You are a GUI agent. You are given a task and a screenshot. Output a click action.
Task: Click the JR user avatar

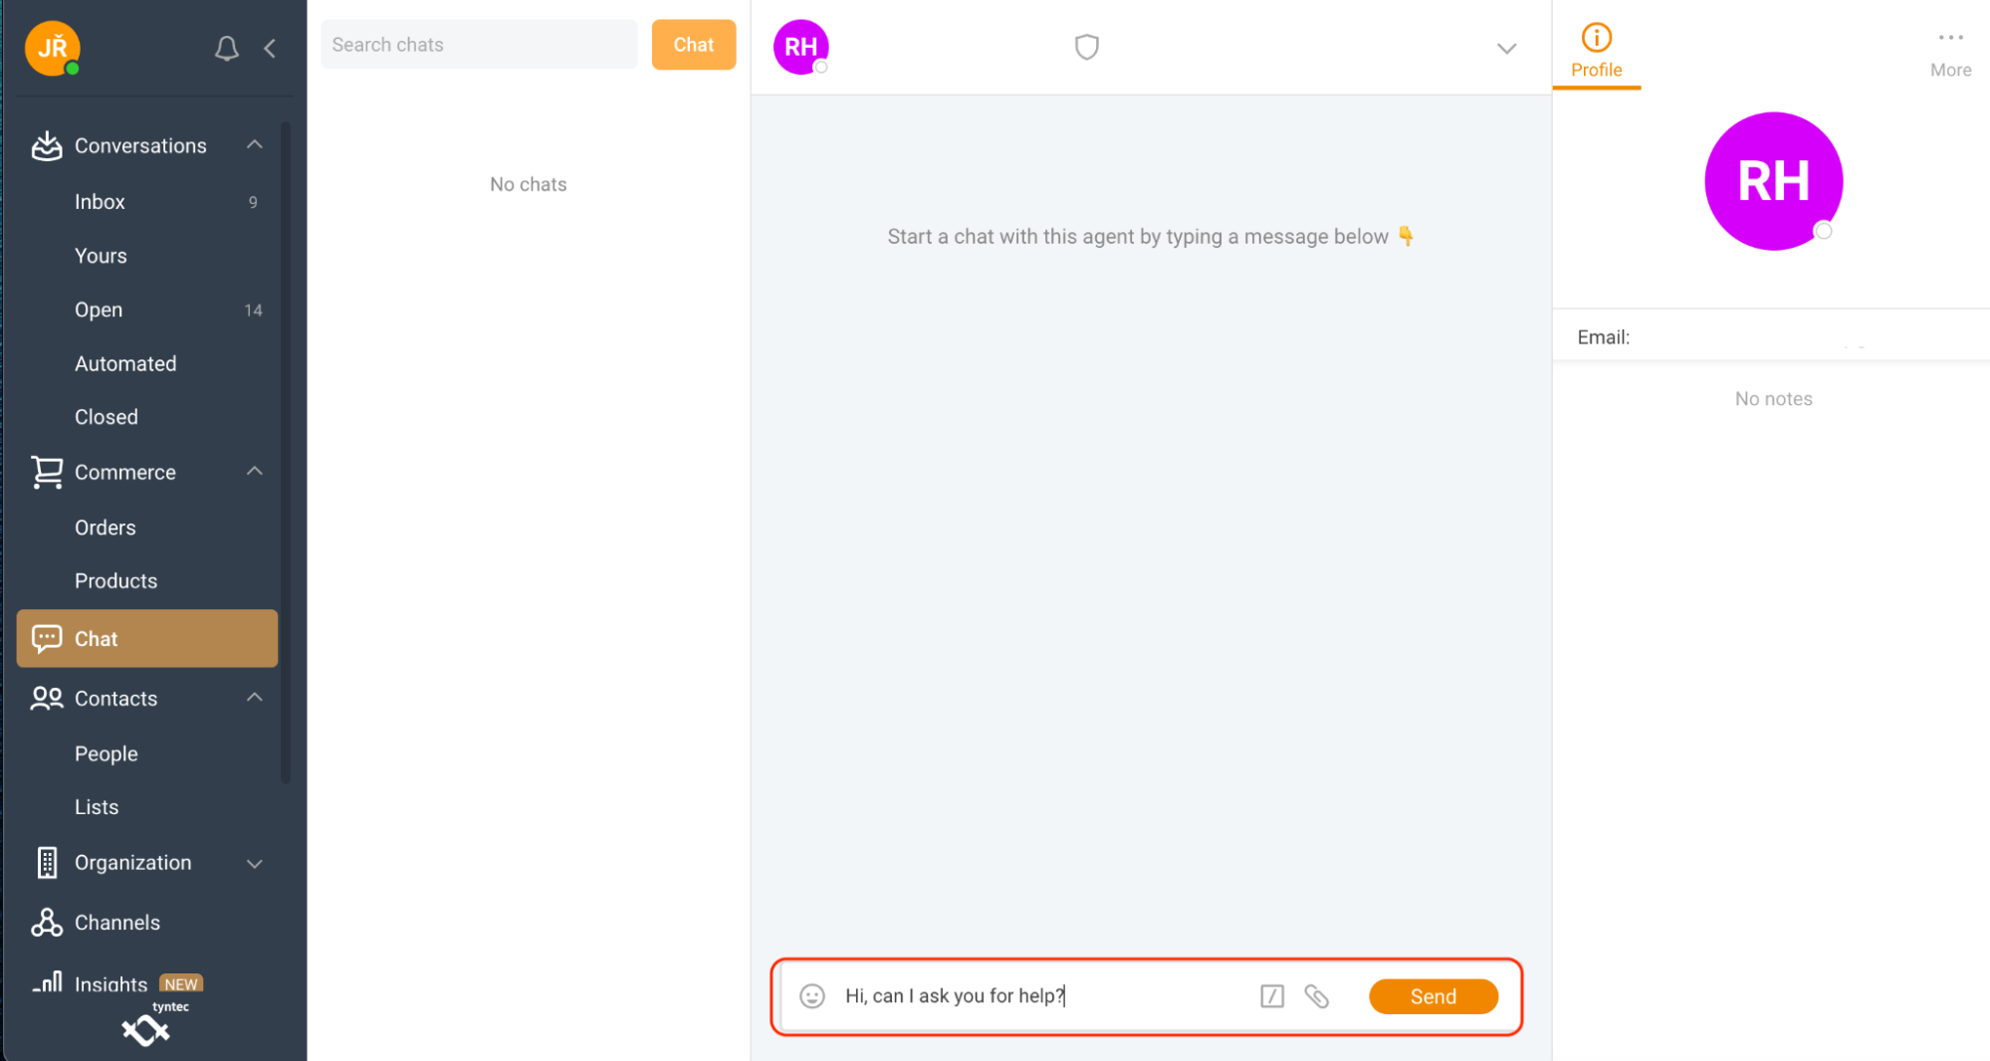53,48
